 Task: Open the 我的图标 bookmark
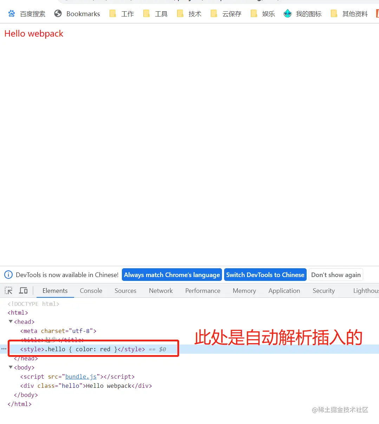(x=302, y=14)
